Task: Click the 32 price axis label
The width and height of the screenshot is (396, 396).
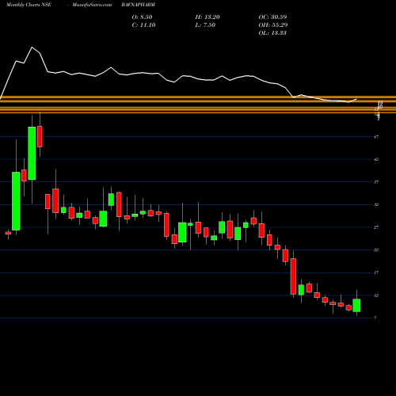Action: pos(376,204)
